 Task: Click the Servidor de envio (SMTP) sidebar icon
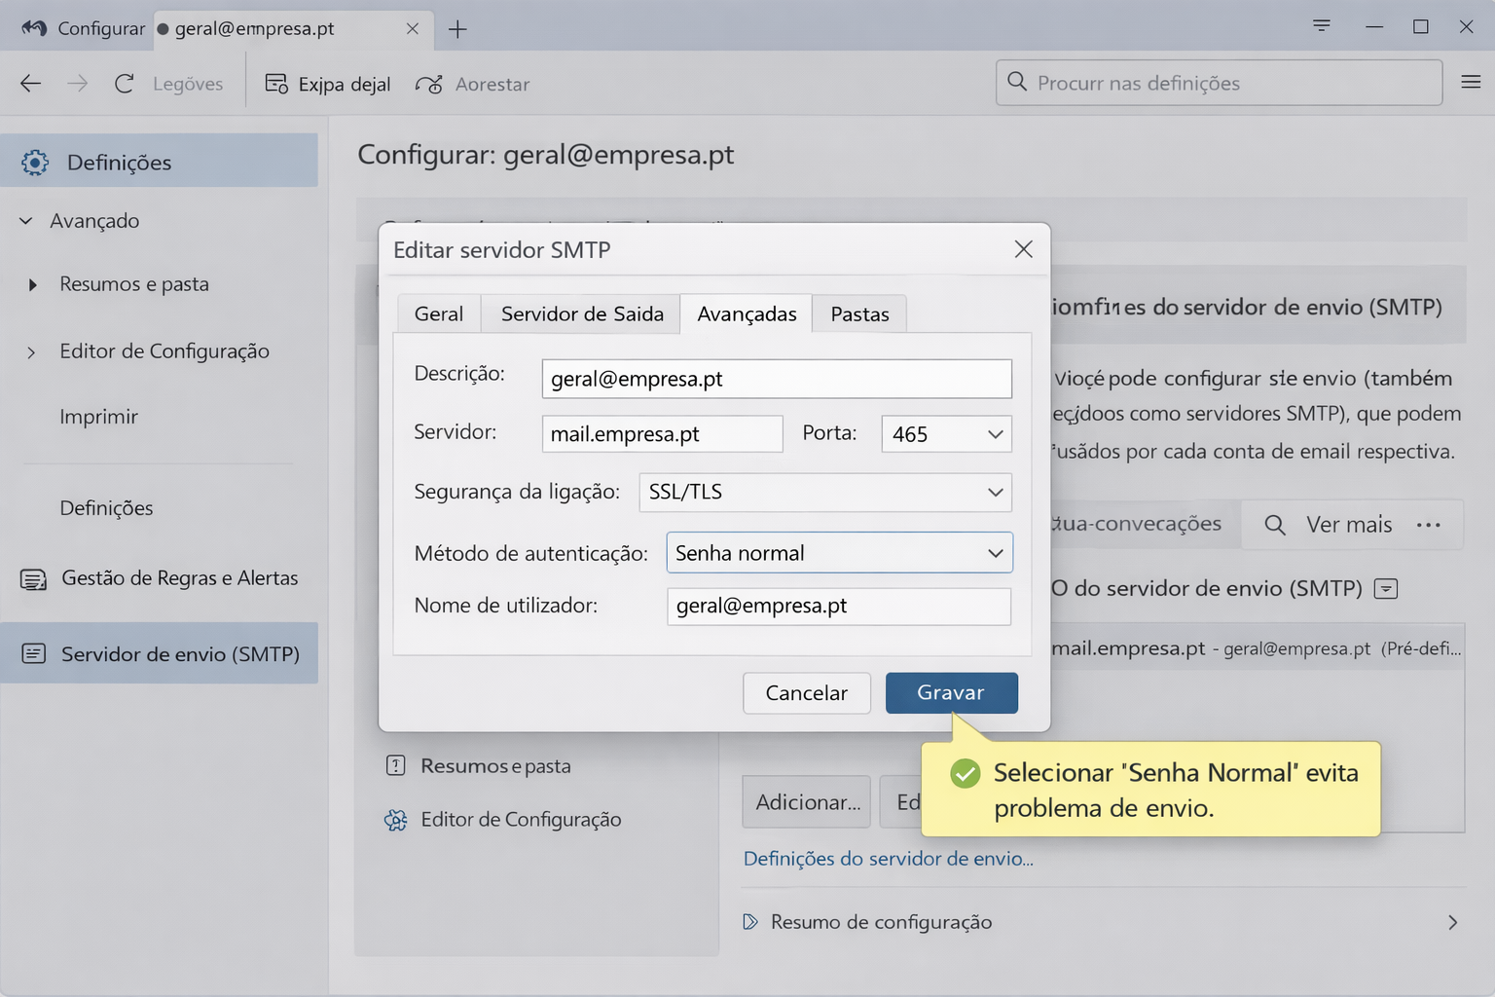click(x=33, y=653)
